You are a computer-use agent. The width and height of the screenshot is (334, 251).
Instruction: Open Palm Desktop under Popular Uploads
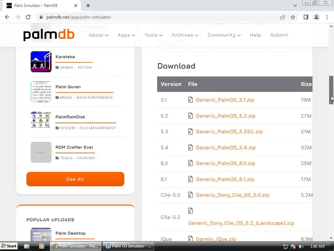(70, 233)
